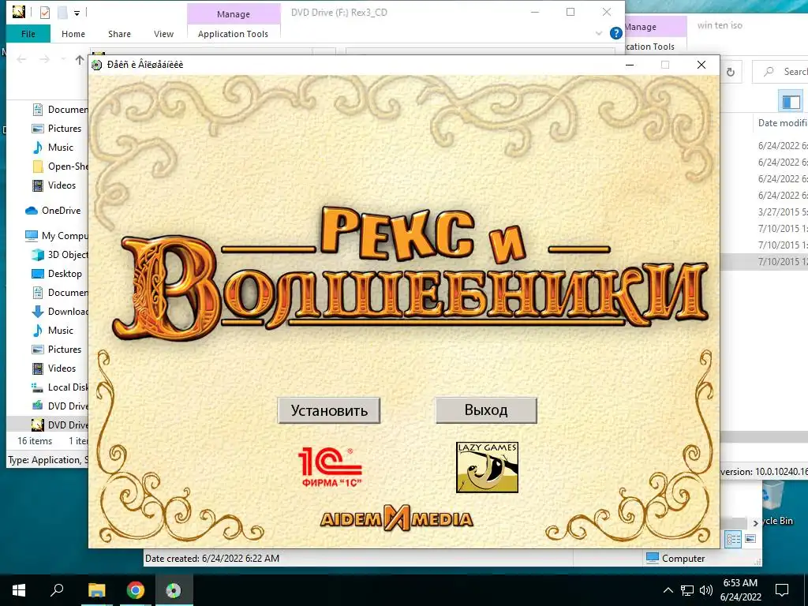Select Music under My Computer in sidebar
This screenshot has width=808, height=606.
[x=53, y=331]
